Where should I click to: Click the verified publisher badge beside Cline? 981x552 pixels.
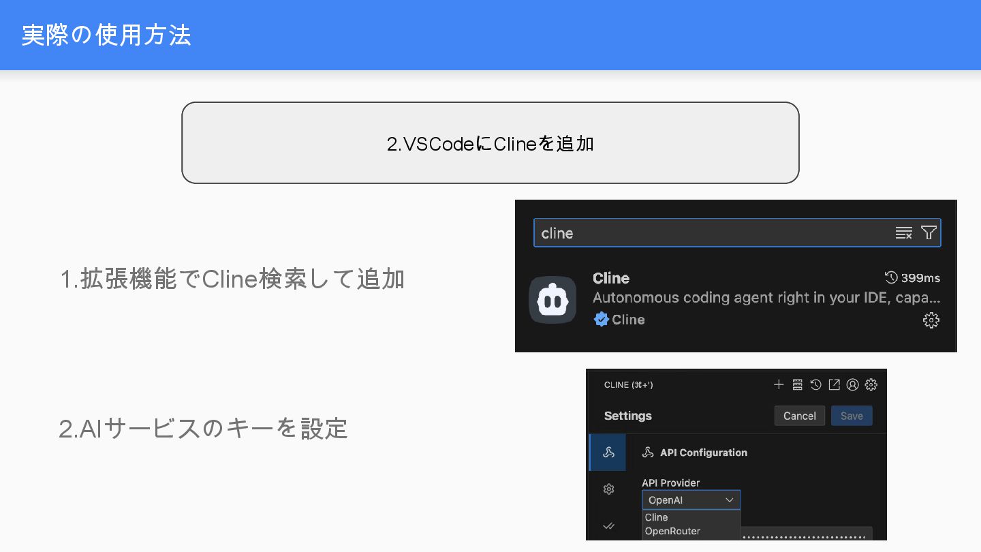(x=601, y=319)
